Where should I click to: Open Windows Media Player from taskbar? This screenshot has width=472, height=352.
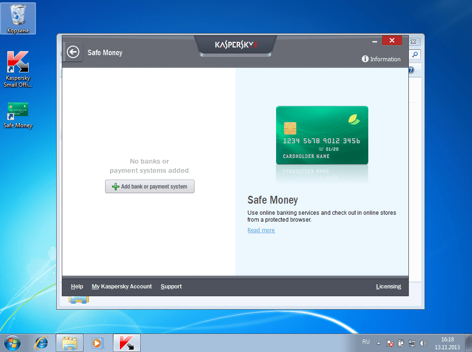[x=98, y=343]
